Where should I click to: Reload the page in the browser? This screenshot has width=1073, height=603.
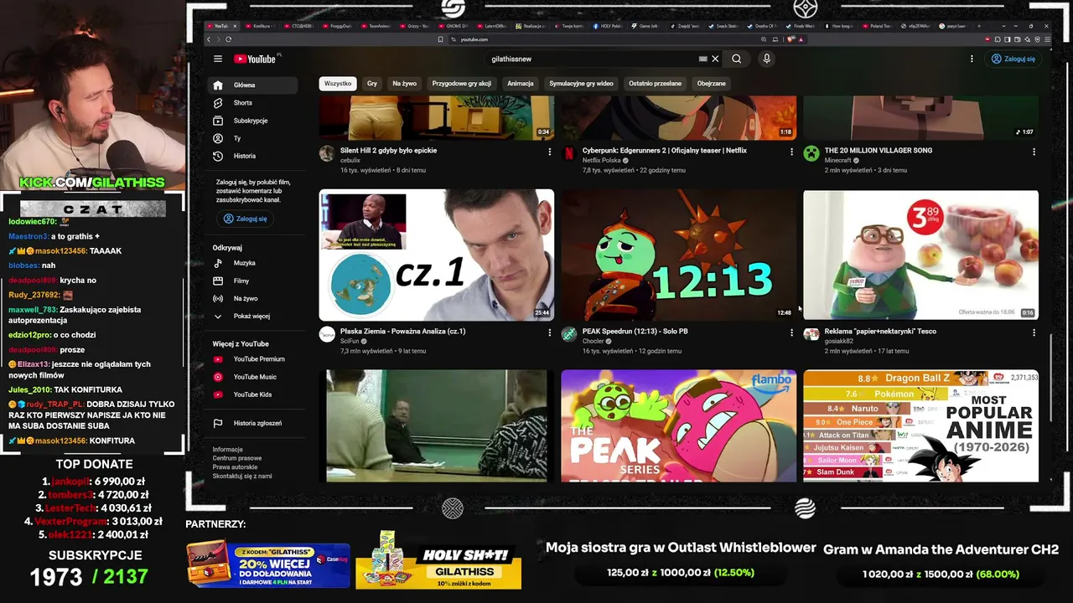228,39
